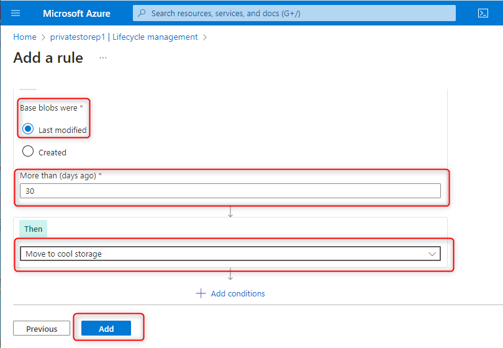Viewport: 503px width, 348px height.
Task: Select the Last modified radio button
Action: (x=28, y=129)
